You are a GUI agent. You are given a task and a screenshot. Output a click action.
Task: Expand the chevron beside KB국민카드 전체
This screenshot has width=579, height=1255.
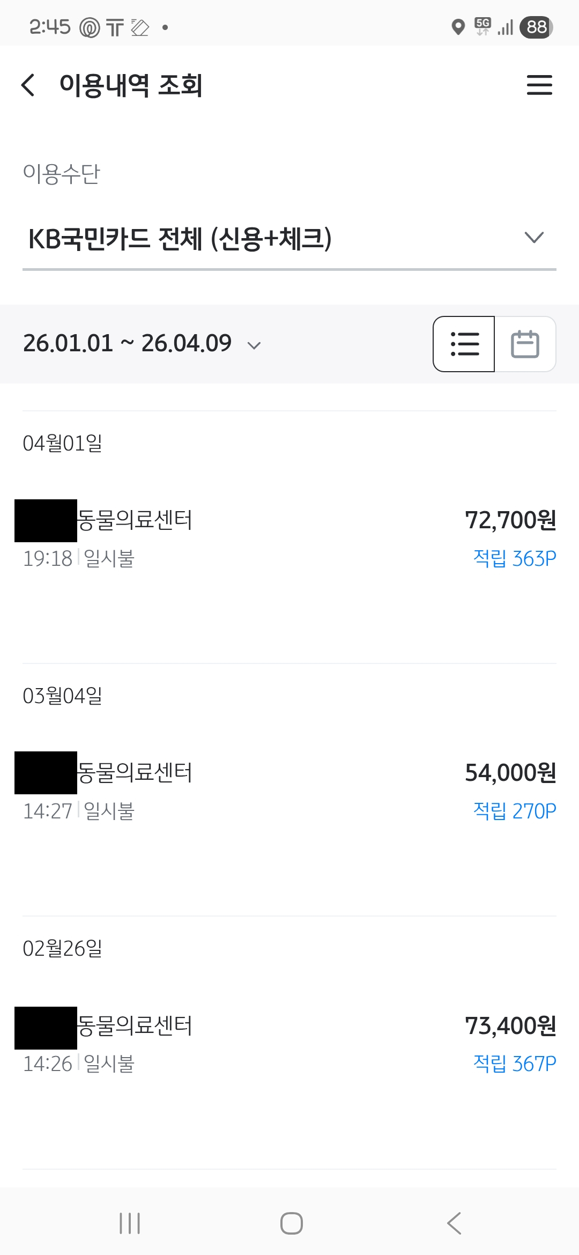[x=534, y=238]
